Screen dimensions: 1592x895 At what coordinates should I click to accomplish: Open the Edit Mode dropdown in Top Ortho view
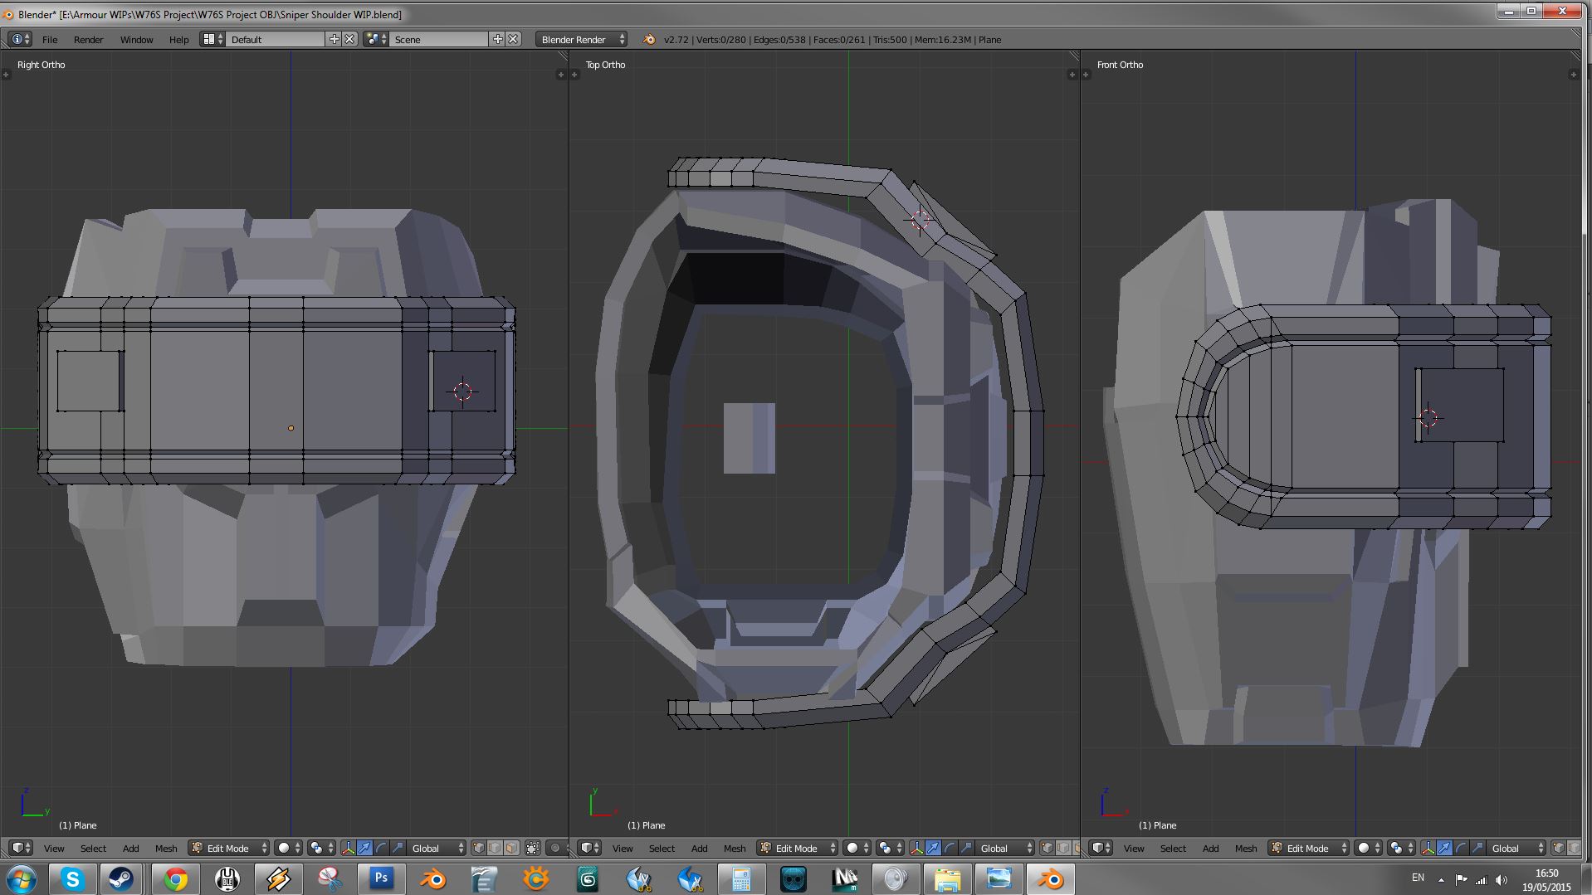(x=797, y=848)
